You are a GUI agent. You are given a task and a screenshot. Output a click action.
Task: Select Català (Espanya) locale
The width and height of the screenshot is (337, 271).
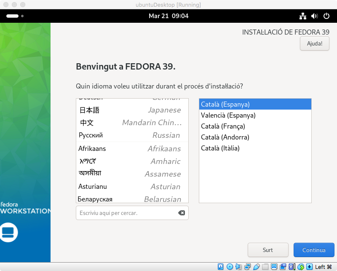coord(255,105)
